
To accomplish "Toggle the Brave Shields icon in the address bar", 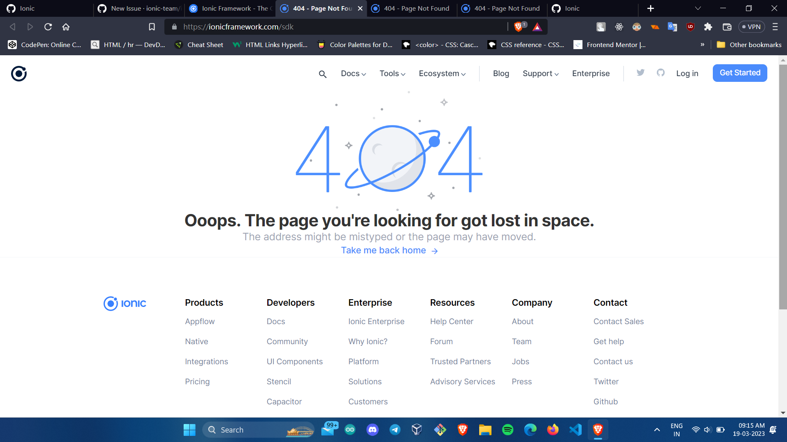I will pyautogui.click(x=519, y=26).
